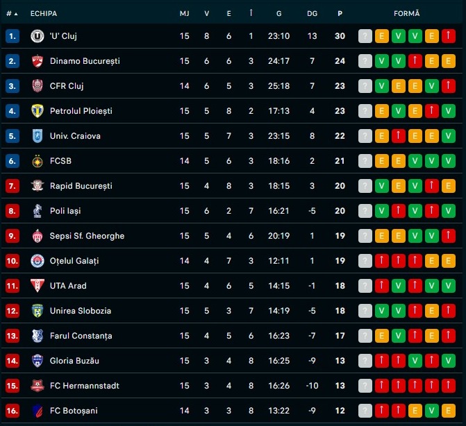Click the FC Hermannstadt team logo

point(38,386)
